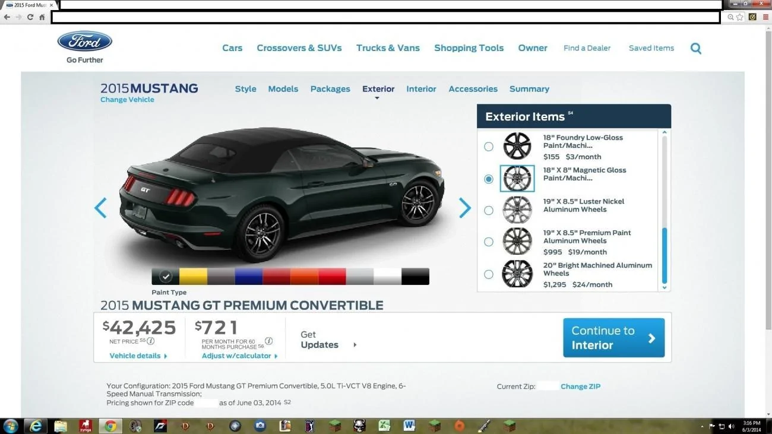
Task: Click the Change ZIP link
Action: coord(580,387)
